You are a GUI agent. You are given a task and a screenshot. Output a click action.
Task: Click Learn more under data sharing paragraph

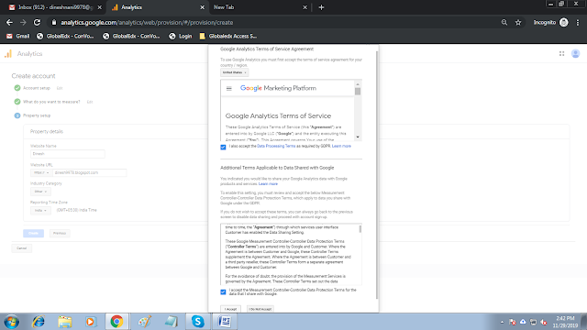point(268,183)
